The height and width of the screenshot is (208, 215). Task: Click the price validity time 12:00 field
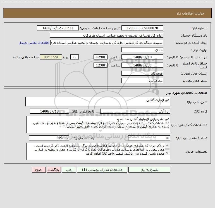point(100,65)
